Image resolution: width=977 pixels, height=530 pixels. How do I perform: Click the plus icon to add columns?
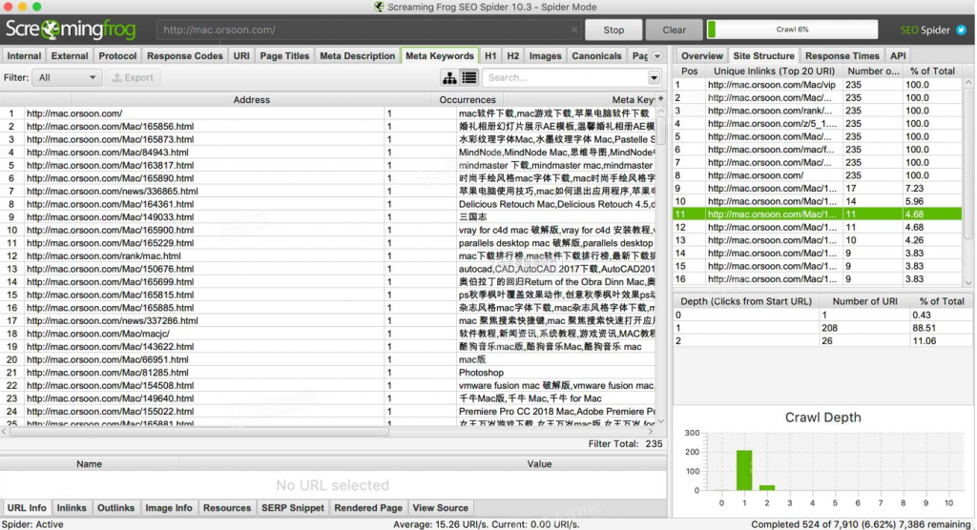pyautogui.click(x=660, y=99)
